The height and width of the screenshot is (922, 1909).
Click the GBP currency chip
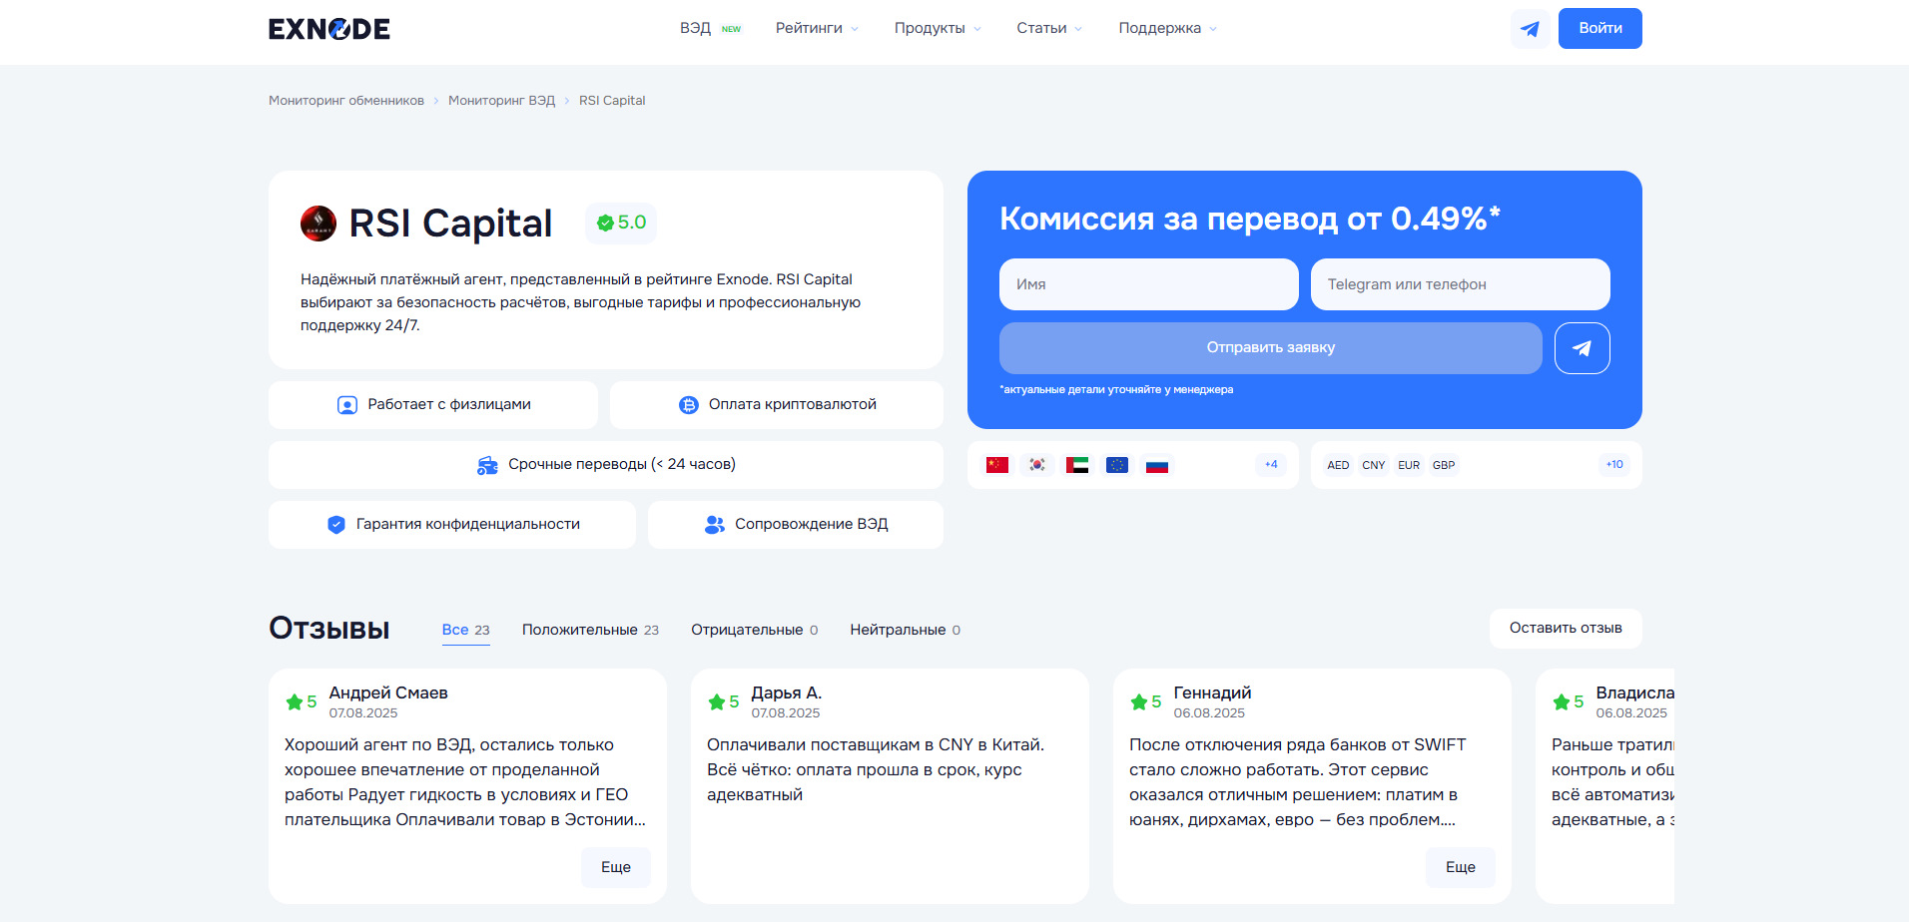pyautogui.click(x=1444, y=465)
